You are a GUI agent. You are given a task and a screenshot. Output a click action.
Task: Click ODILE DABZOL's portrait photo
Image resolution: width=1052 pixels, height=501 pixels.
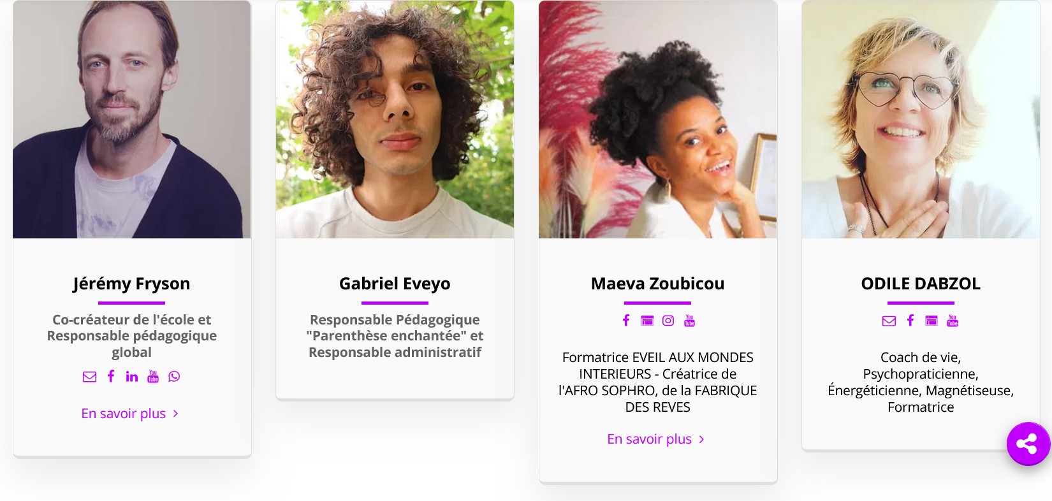(921, 119)
